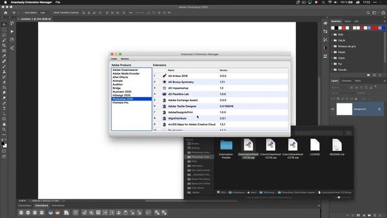387x218 pixels.
Task: Expand the Foncés swatch group
Action: [x=332, y=70]
